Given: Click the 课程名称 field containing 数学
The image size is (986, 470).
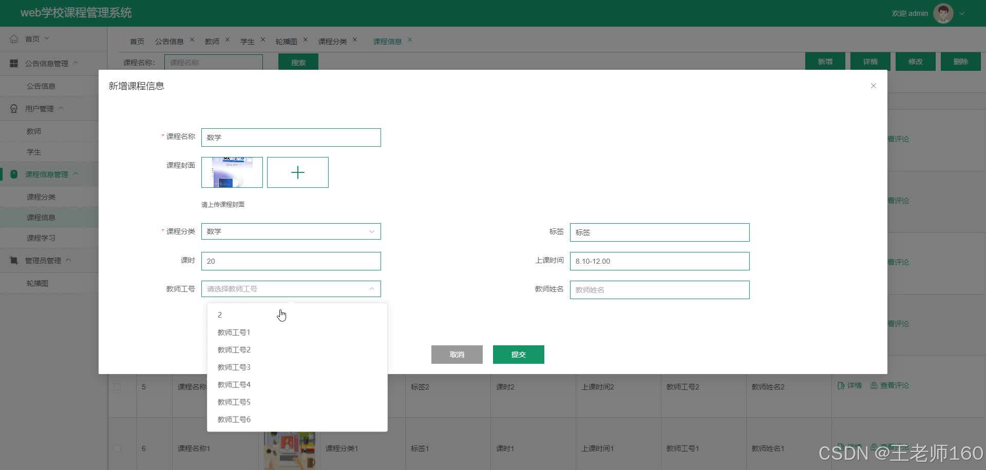Looking at the screenshot, I should tap(291, 138).
